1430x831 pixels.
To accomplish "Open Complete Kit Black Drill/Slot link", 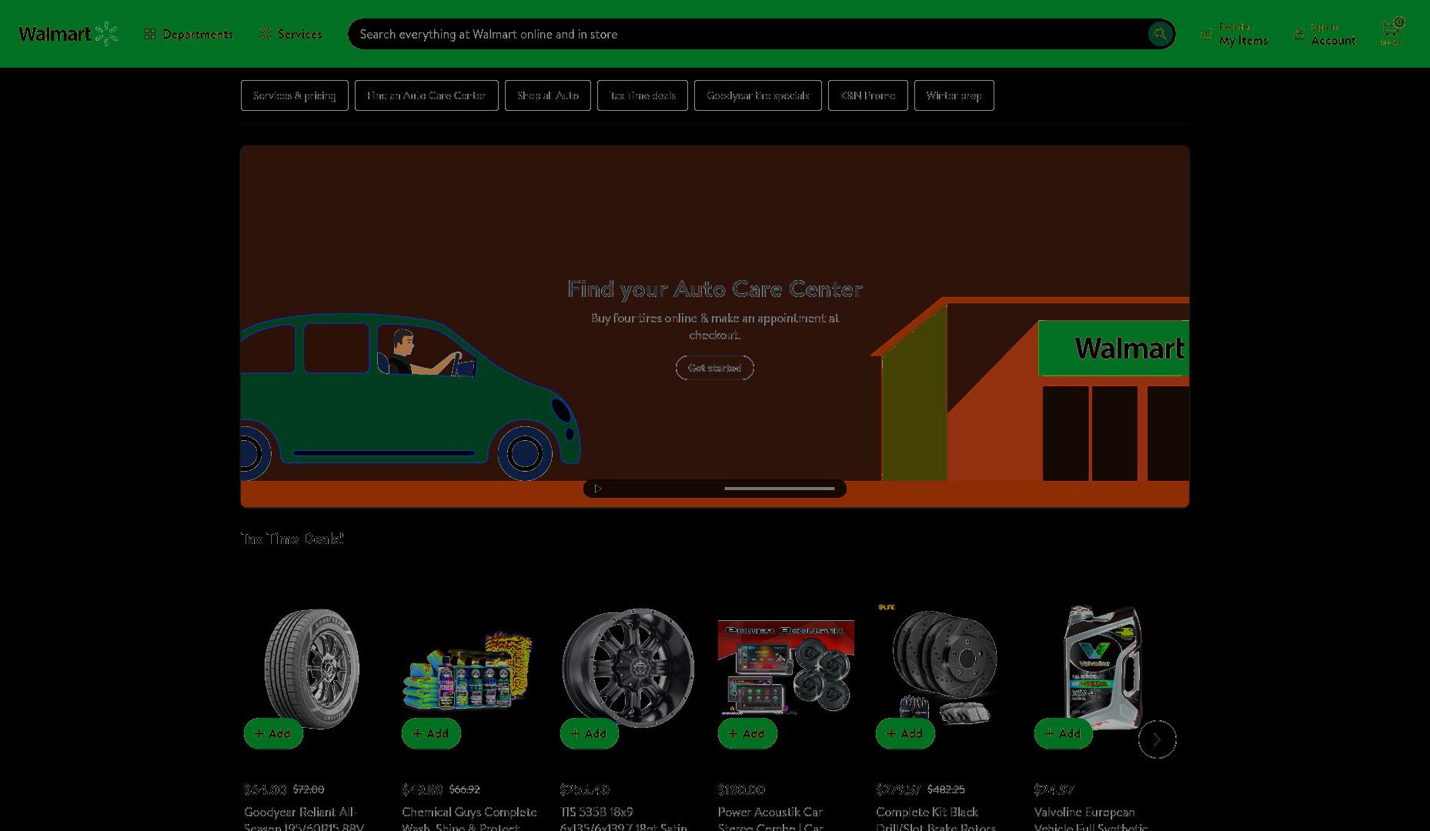I will (x=936, y=819).
